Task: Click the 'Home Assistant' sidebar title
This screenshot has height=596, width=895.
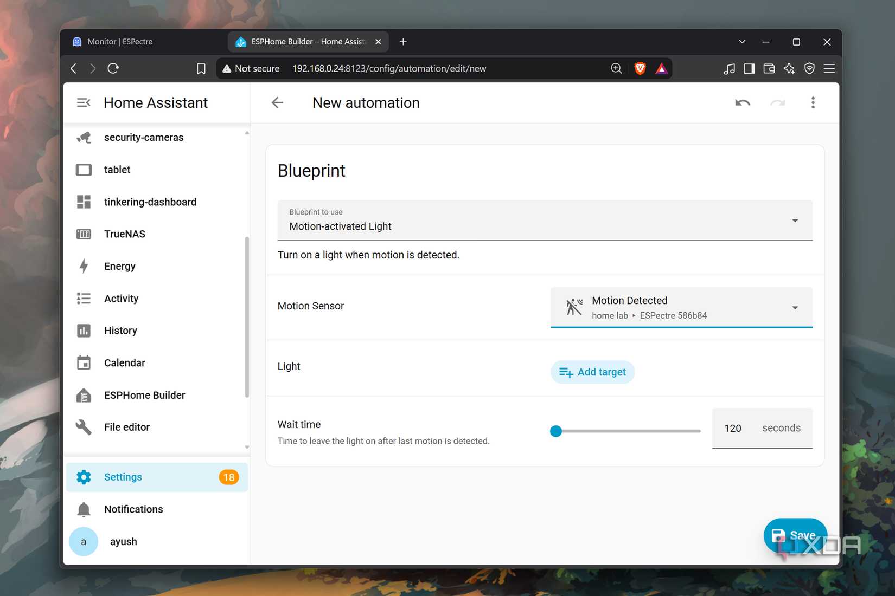Action: coord(156,102)
